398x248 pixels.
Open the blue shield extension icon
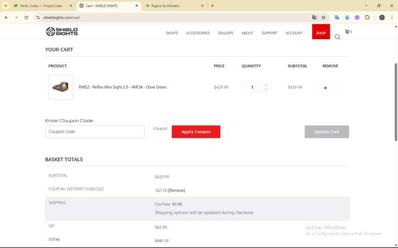coord(347,17)
